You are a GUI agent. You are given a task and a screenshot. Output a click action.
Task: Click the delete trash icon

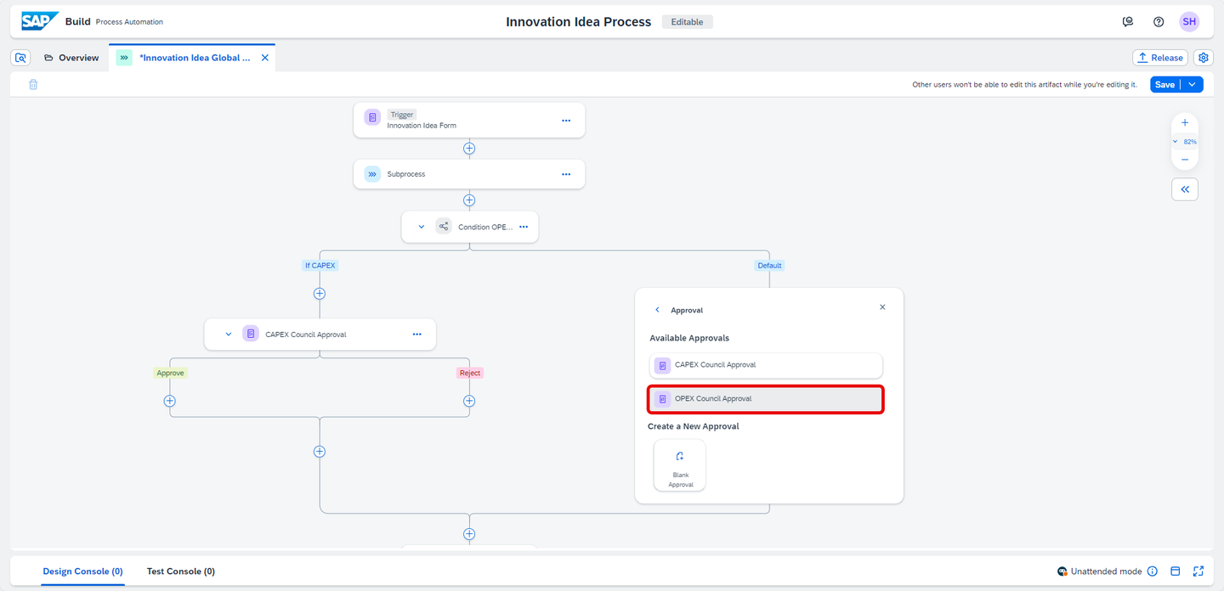pos(33,85)
